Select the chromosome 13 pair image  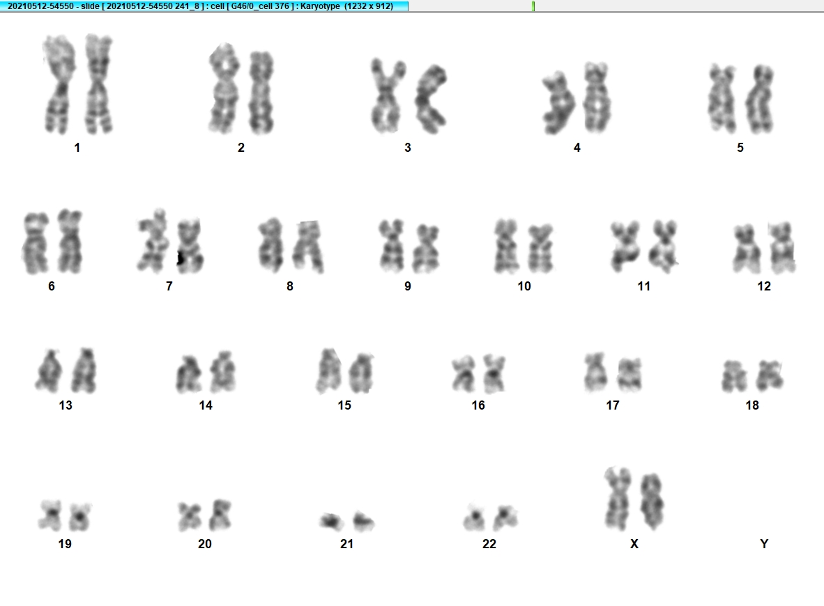point(66,370)
